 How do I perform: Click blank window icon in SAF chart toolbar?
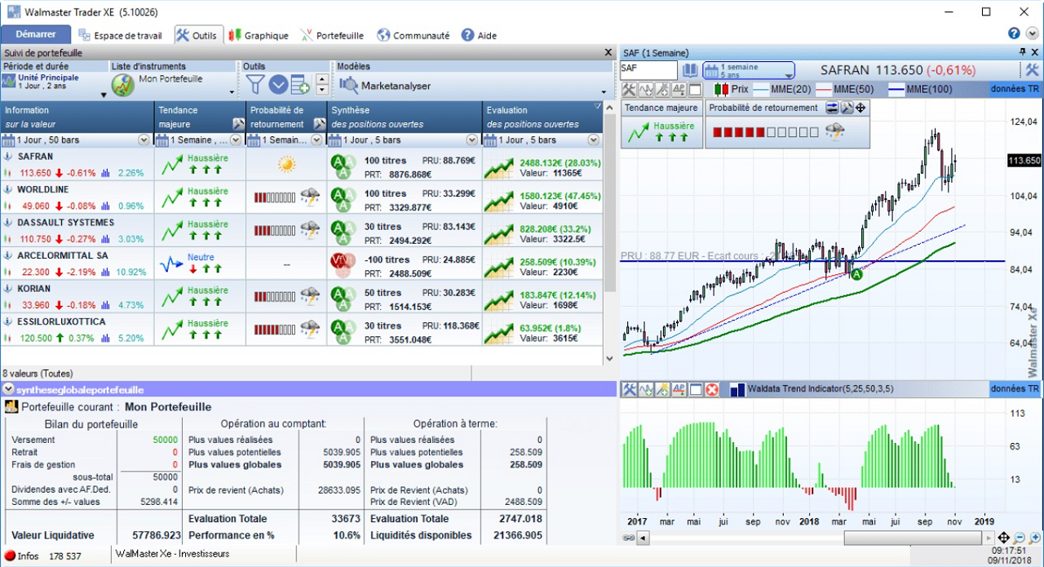(x=695, y=89)
